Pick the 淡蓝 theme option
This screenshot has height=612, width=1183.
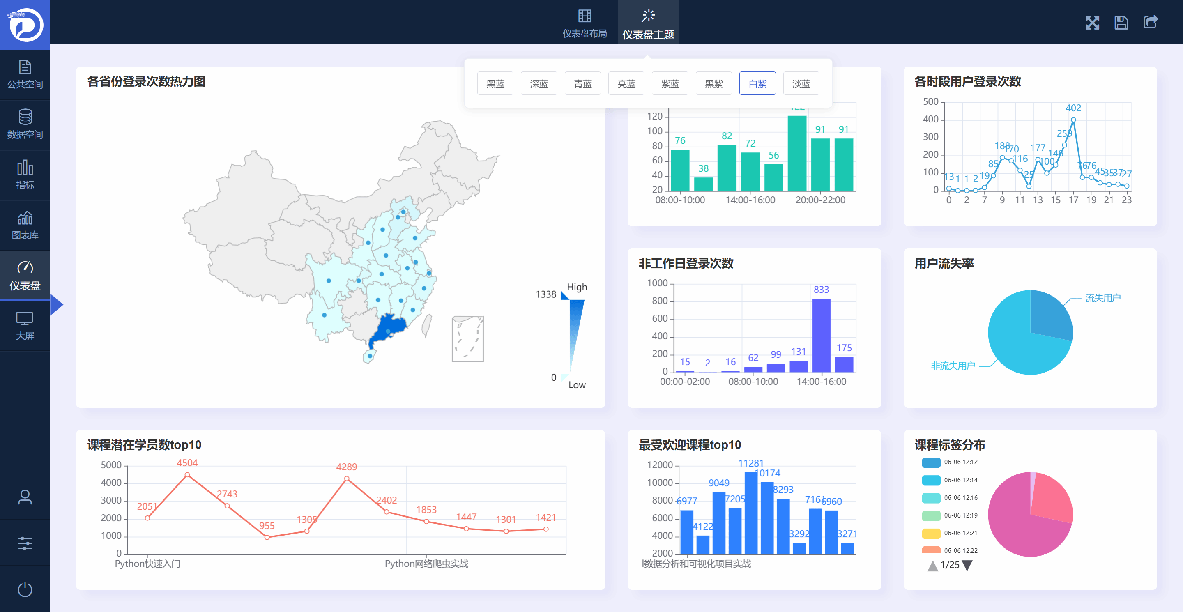(801, 83)
